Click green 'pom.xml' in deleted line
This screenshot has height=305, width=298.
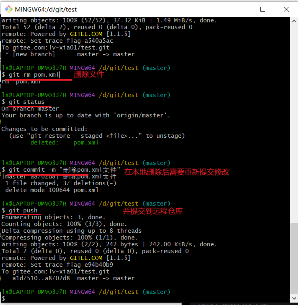coord(86,143)
